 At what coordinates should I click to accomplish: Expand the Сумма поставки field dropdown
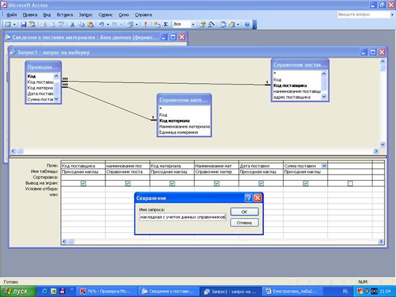pos(324,166)
